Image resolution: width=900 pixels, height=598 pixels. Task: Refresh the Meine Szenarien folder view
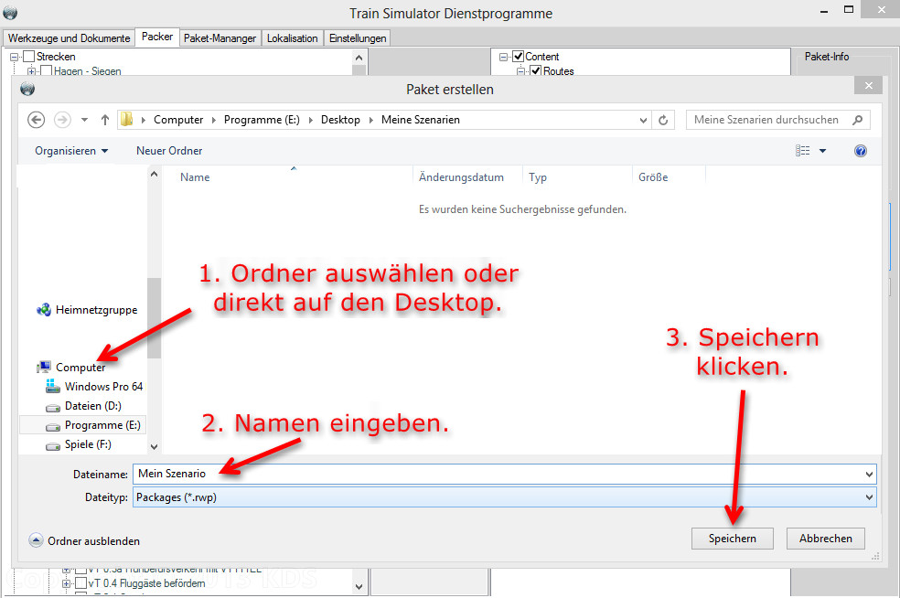point(663,120)
